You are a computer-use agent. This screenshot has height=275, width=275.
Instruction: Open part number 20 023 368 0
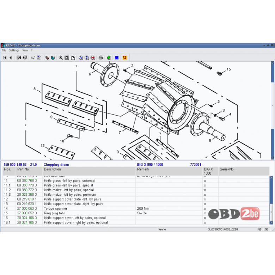point(27,195)
